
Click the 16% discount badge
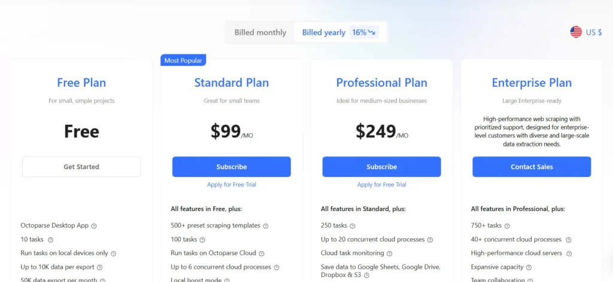tap(364, 32)
